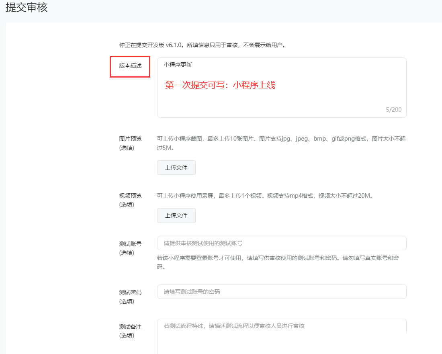This screenshot has width=442, height=354.
Task: Click the video mp4 format hint text
Action: coord(266,196)
